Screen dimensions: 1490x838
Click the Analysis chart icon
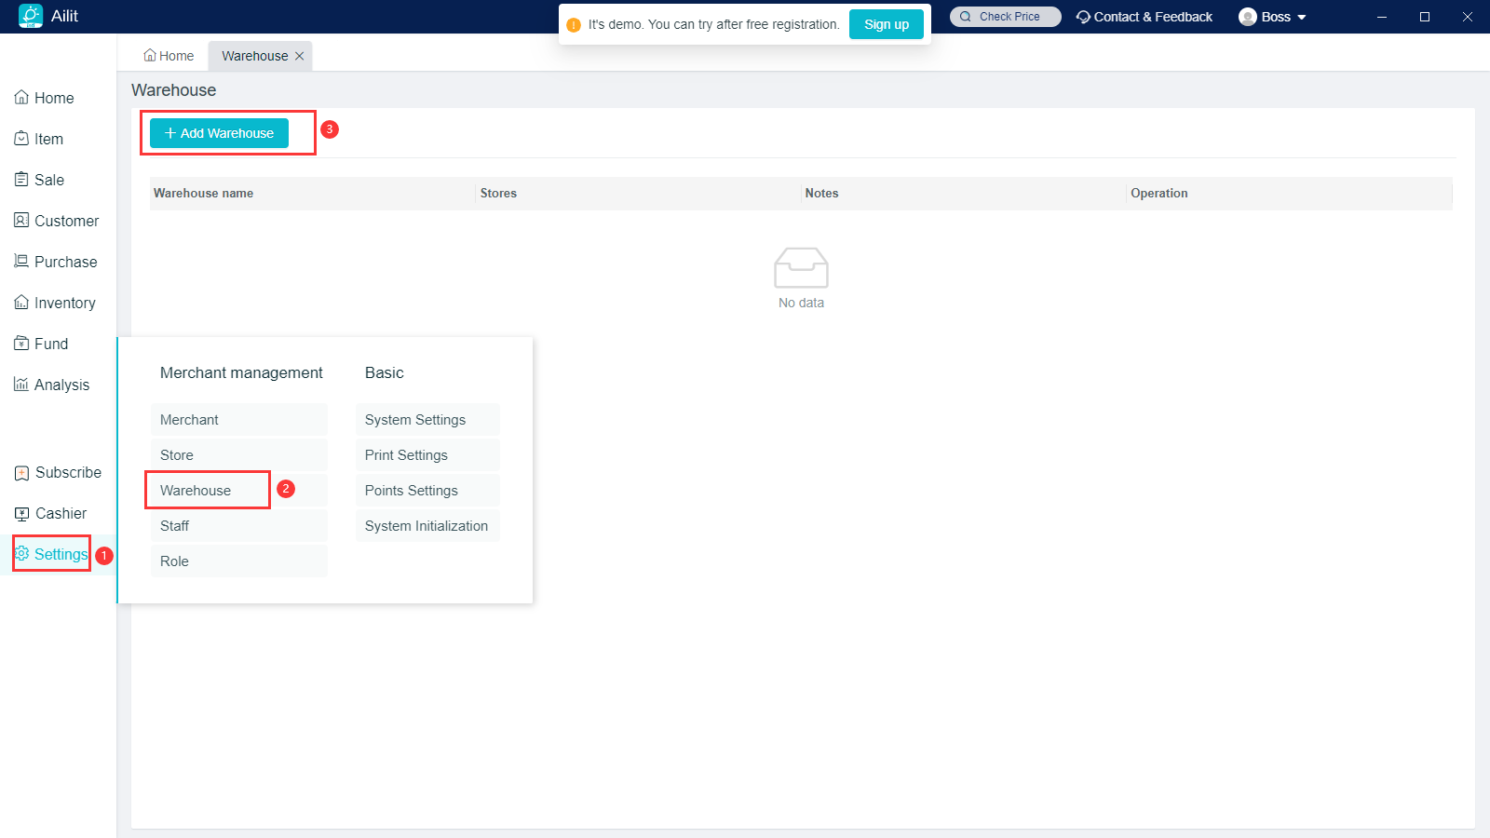21,385
